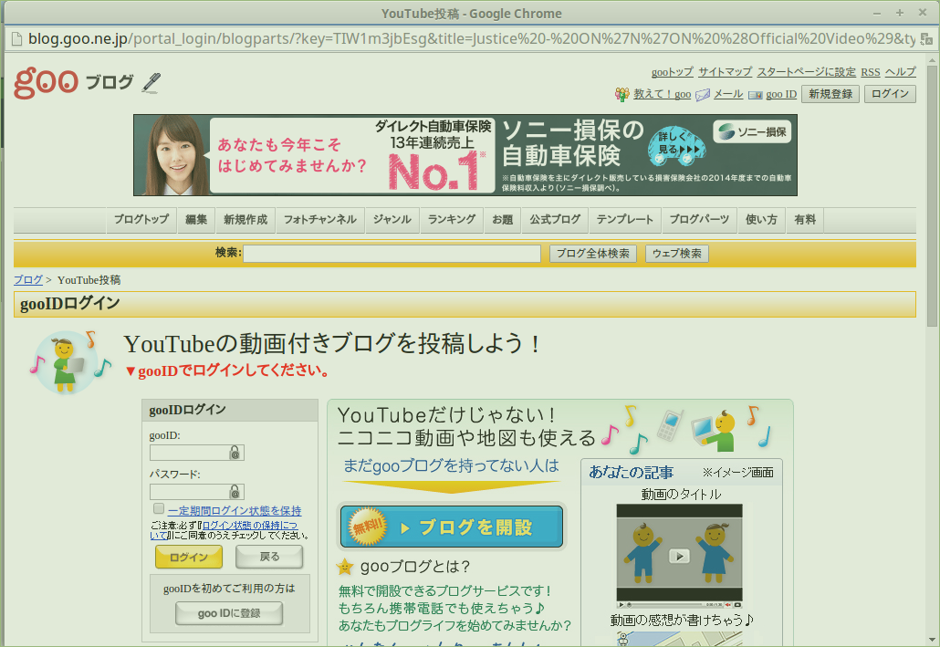Open the ブログトップ tab
This screenshot has width=940, height=647.
(x=141, y=219)
